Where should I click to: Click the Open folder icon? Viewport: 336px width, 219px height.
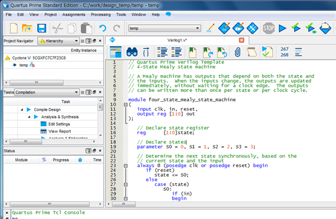[27, 28]
